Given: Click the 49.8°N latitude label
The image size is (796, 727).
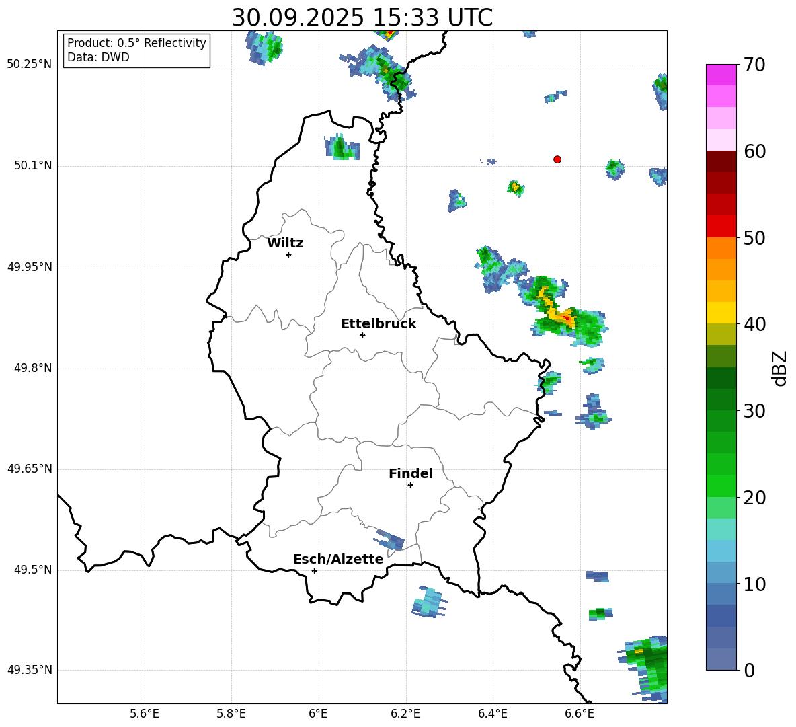Looking at the screenshot, I should [x=33, y=368].
